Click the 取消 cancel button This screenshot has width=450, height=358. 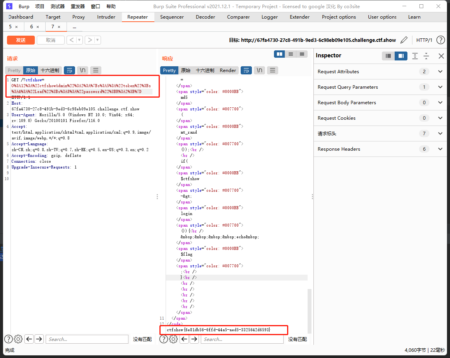tap(51, 40)
